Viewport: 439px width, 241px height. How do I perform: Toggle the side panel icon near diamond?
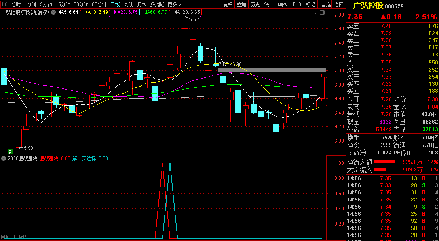pos(322,12)
